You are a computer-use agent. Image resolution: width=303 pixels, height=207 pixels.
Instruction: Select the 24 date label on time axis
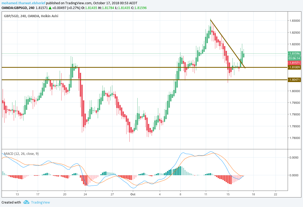[x=85, y=194]
